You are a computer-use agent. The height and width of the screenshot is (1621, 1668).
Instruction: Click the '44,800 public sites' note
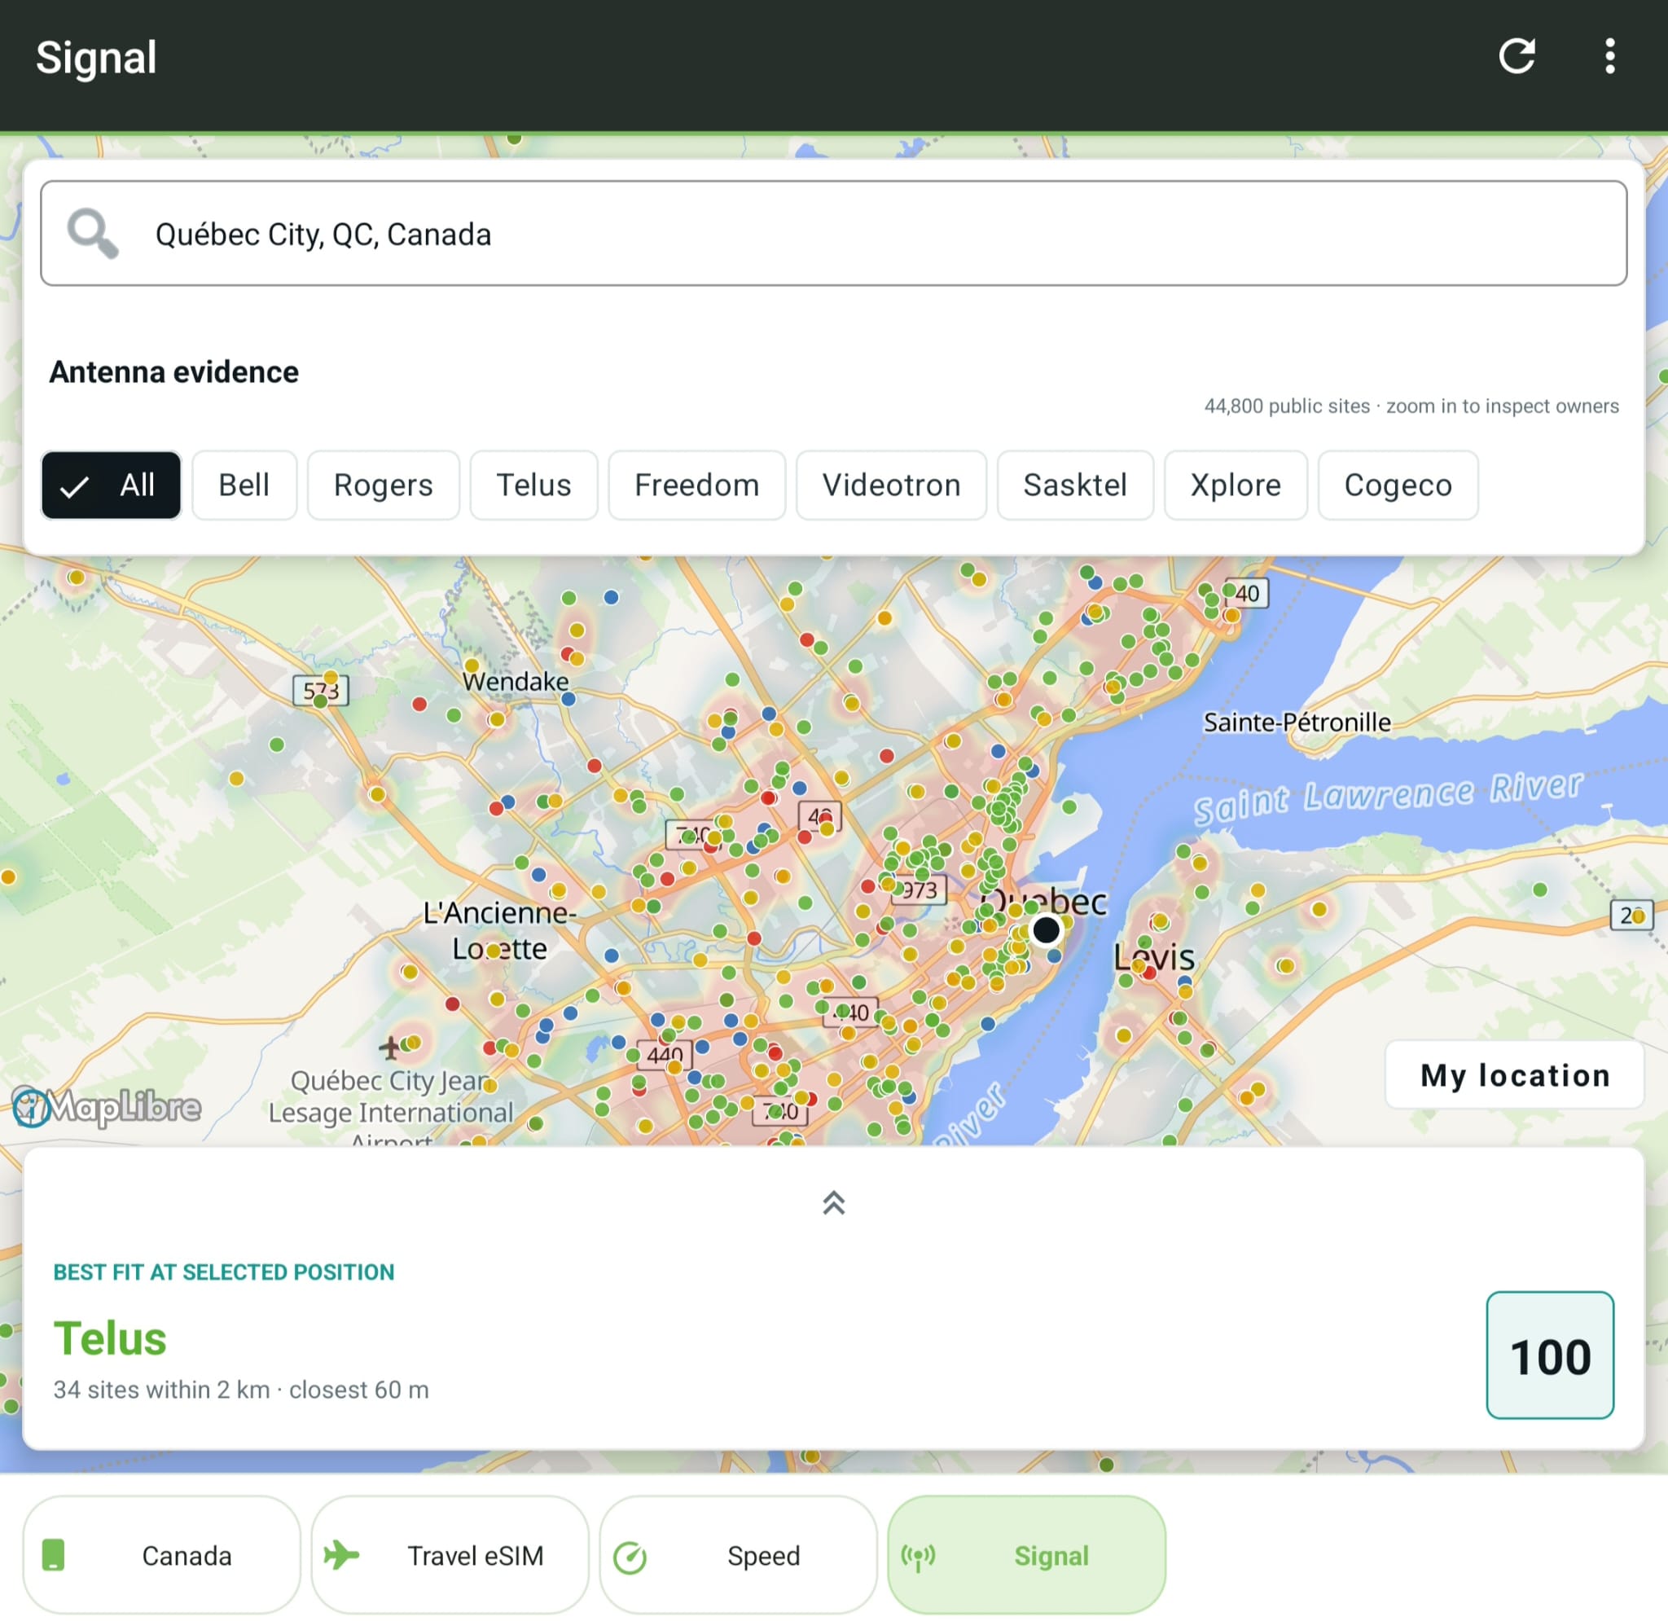1287,406
